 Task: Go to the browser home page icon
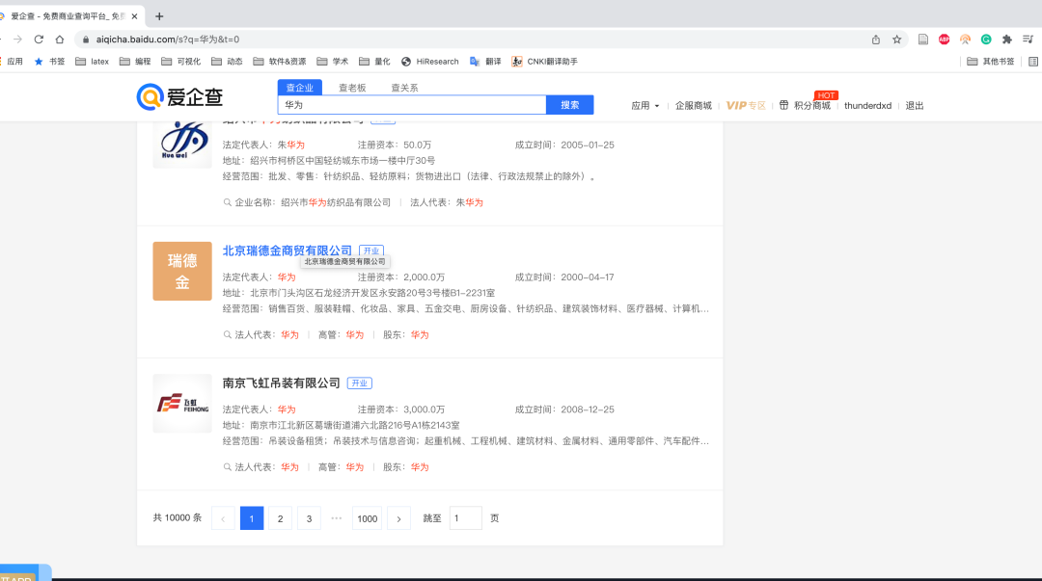pyautogui.click(x=60, y=40)
